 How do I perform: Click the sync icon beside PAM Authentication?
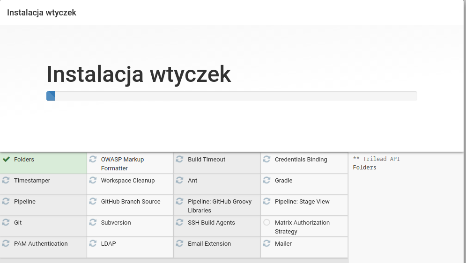coord(6,243)
